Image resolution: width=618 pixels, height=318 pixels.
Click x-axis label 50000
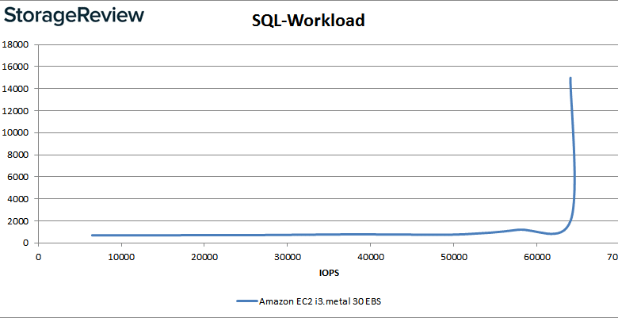click(454, 257)
